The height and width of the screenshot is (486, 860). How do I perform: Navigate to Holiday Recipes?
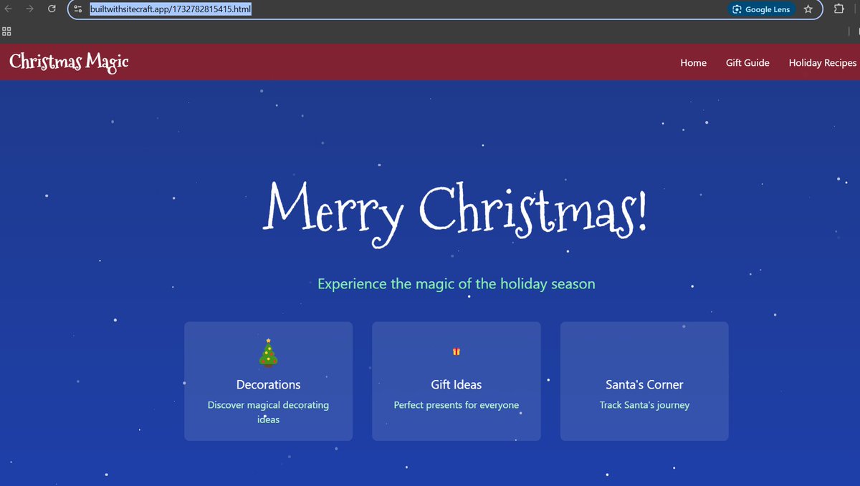(822, 63)
